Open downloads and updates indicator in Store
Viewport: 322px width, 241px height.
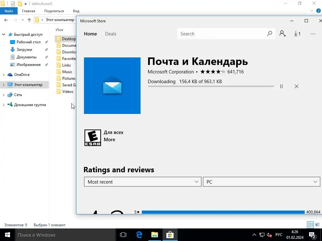pos(297,34)
